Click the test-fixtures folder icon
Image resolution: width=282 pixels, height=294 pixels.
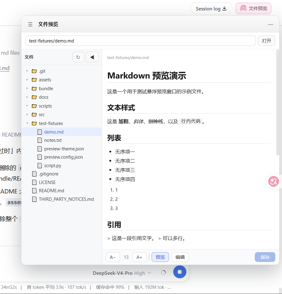[34, 123]
